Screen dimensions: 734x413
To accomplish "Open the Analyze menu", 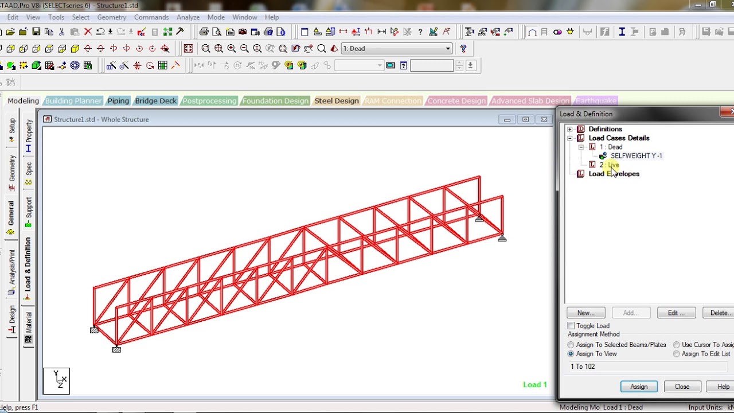I will click(188, 17).
